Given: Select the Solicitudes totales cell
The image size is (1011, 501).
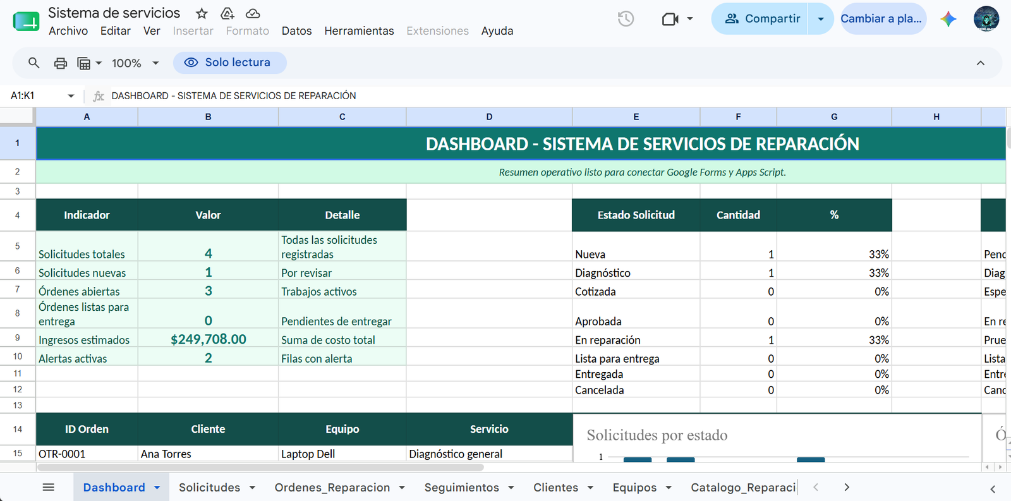Looking at the screenshot, I should (x=87, y=246).
